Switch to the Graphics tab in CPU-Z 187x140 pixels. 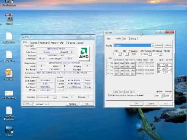[x=71, y=43]
